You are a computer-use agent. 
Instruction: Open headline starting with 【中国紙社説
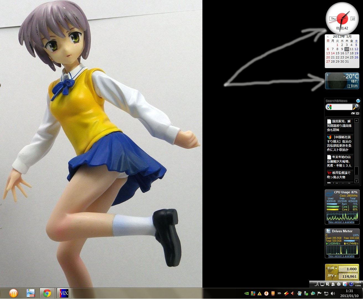point(339,143)
